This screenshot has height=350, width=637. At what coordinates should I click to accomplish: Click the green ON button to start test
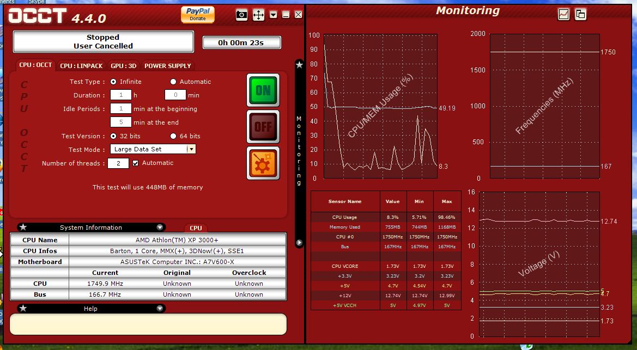pyautogui.click(x=263, y=90)
